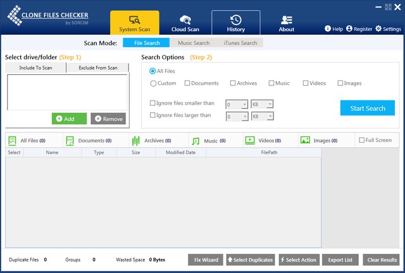405x273 pixels.
Task: Click the Register user icon
Action: tap(349, 29)
